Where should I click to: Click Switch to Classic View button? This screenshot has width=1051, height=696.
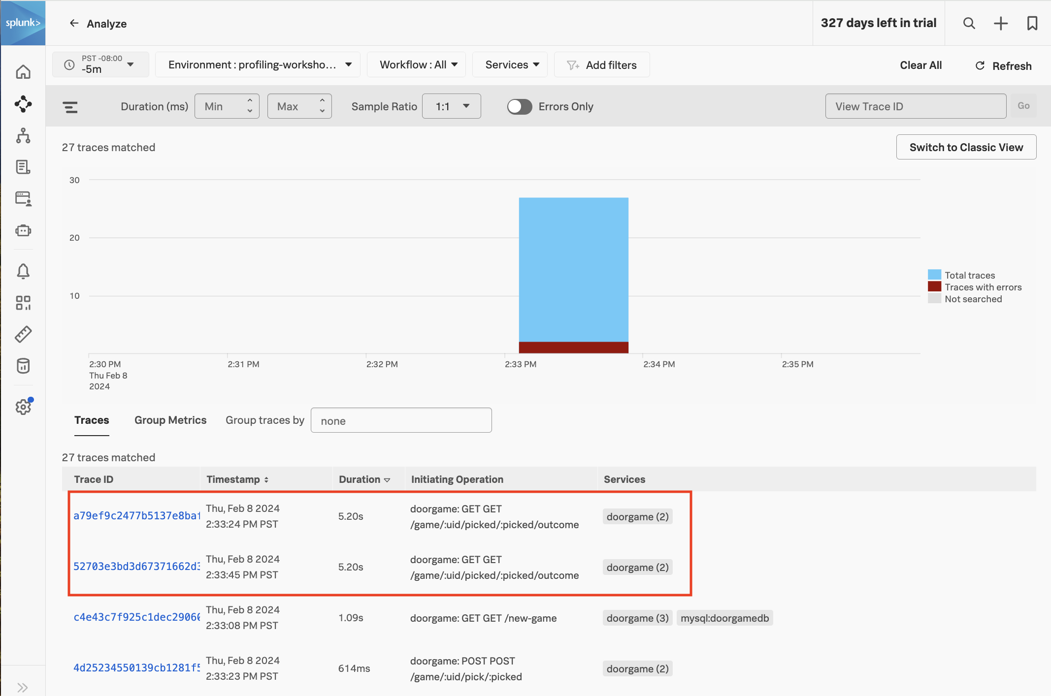coord(966,147)
